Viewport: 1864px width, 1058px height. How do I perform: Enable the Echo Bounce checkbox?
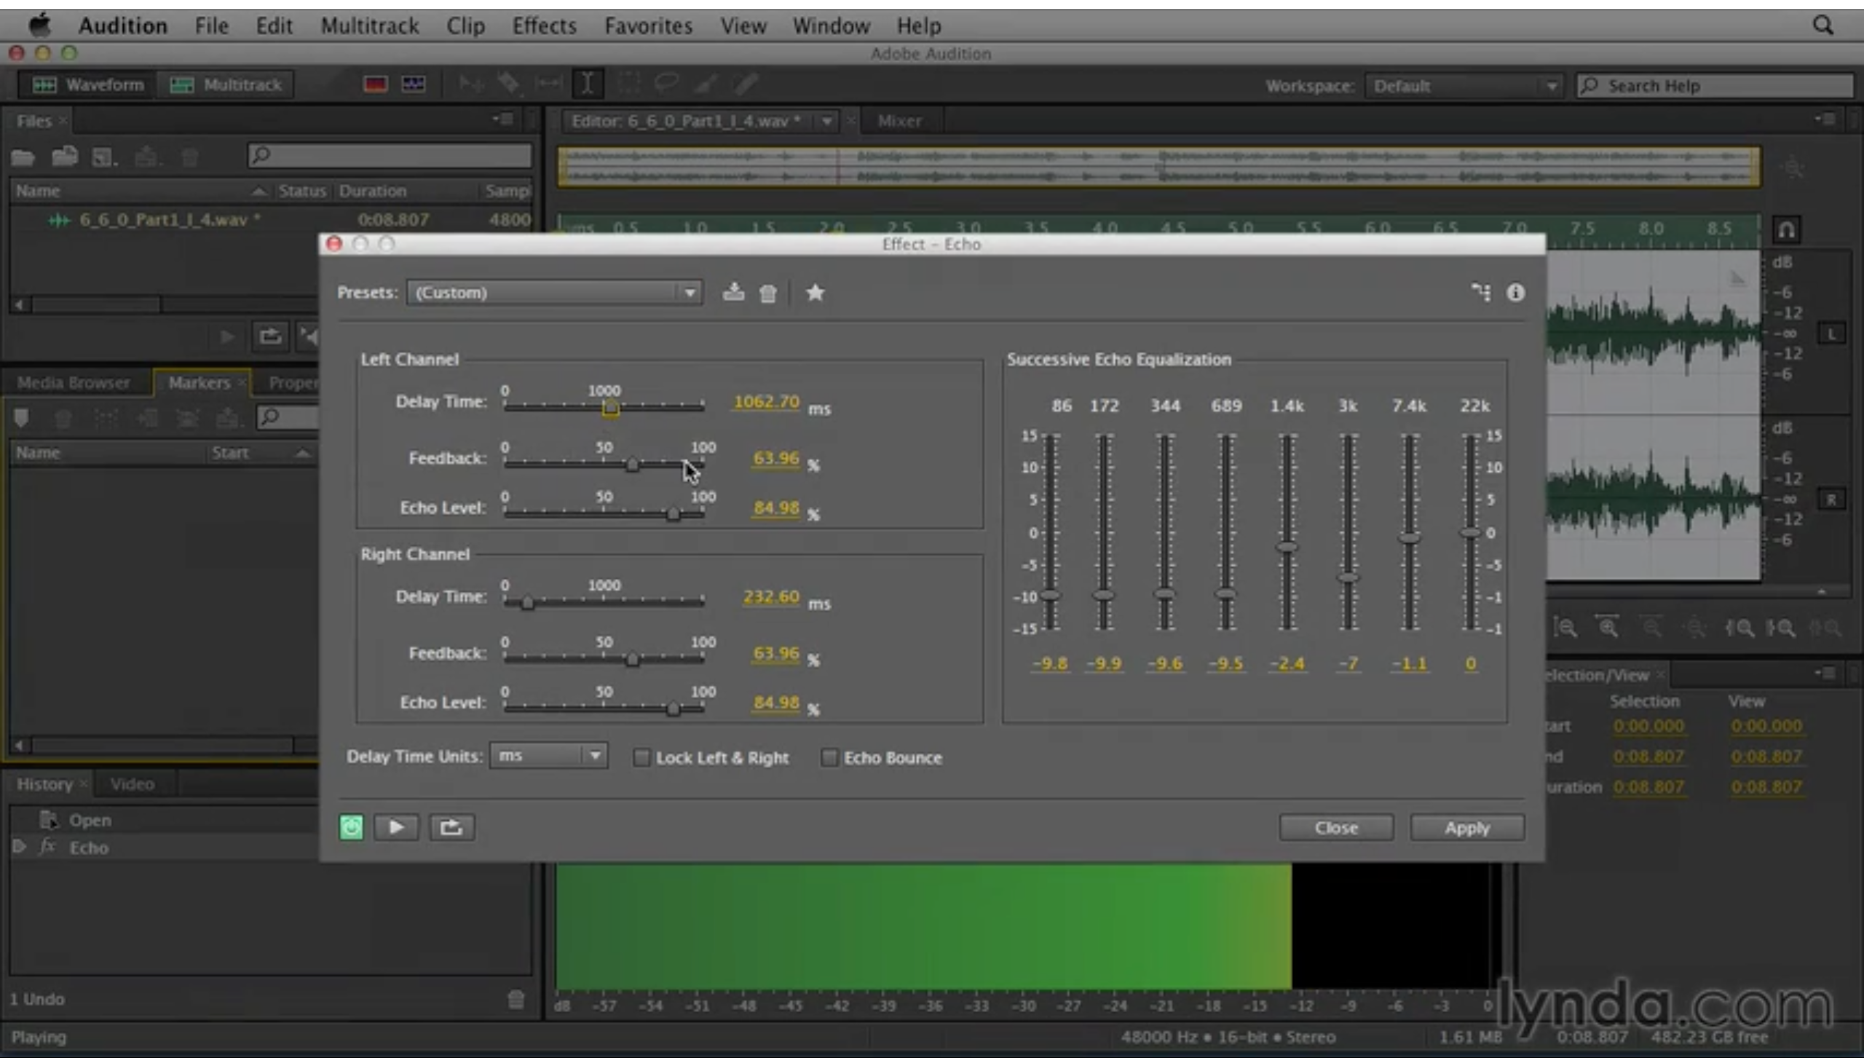coord(829,757)
